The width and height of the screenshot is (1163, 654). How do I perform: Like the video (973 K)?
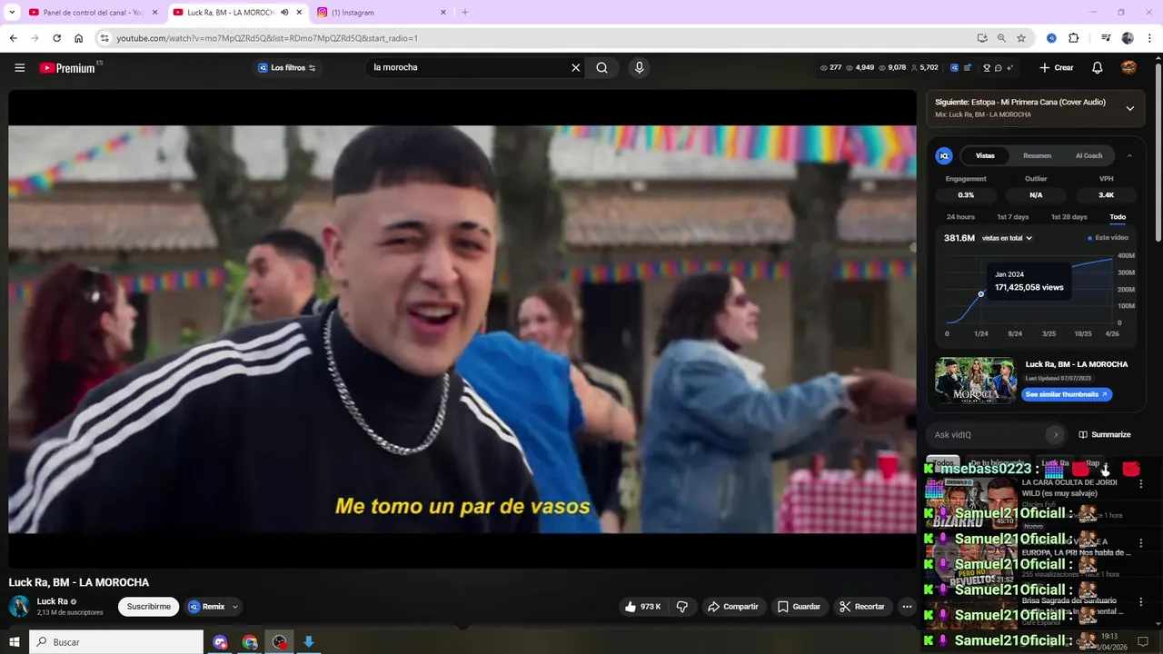pos(642,607)
